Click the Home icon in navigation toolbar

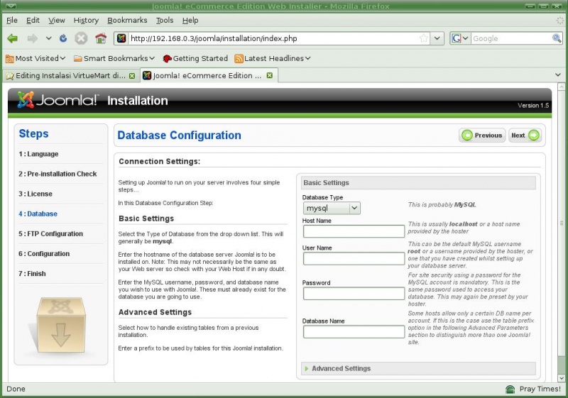tap(100, 38)
